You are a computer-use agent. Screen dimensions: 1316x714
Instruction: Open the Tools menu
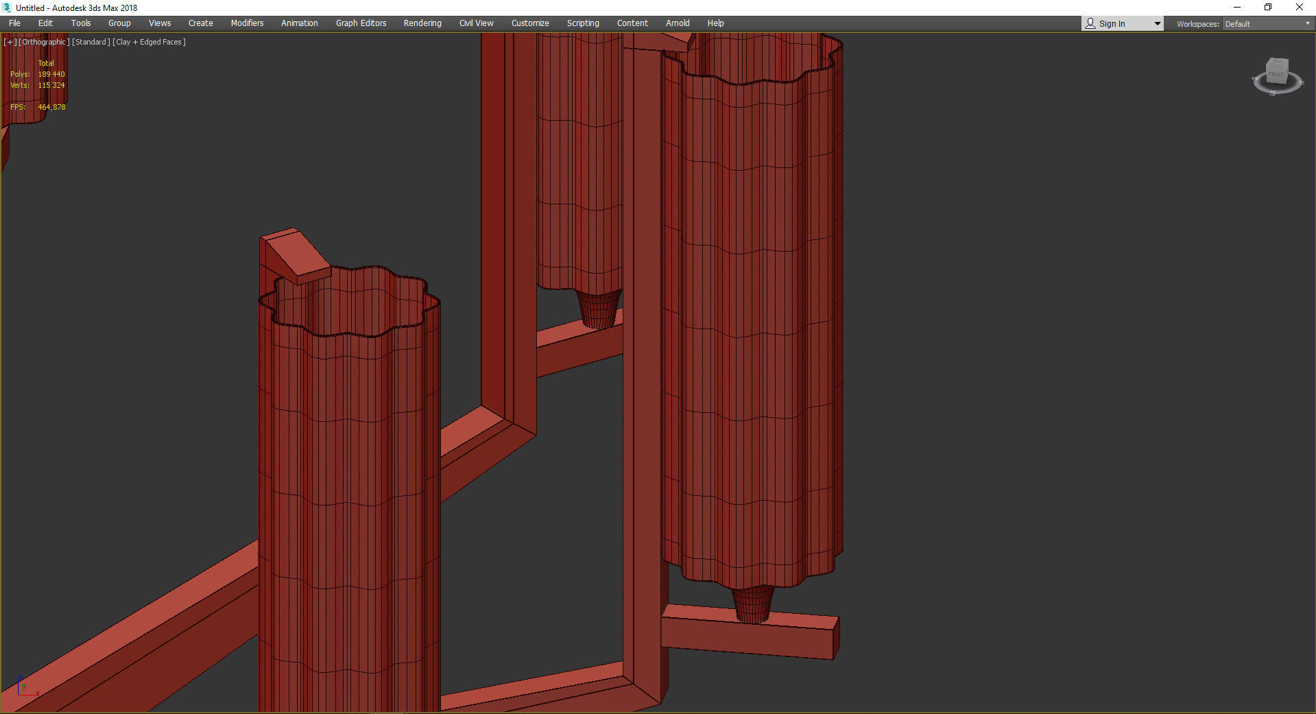click(81, 23)
